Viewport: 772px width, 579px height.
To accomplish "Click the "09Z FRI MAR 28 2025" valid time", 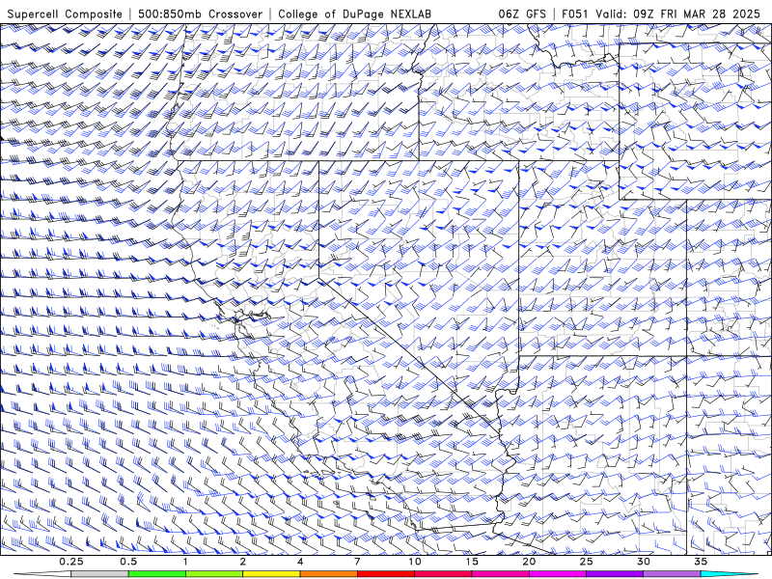I will pos(697,14).
